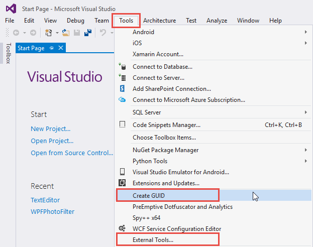
Task: Open the File menu
Action: point(10,21)
